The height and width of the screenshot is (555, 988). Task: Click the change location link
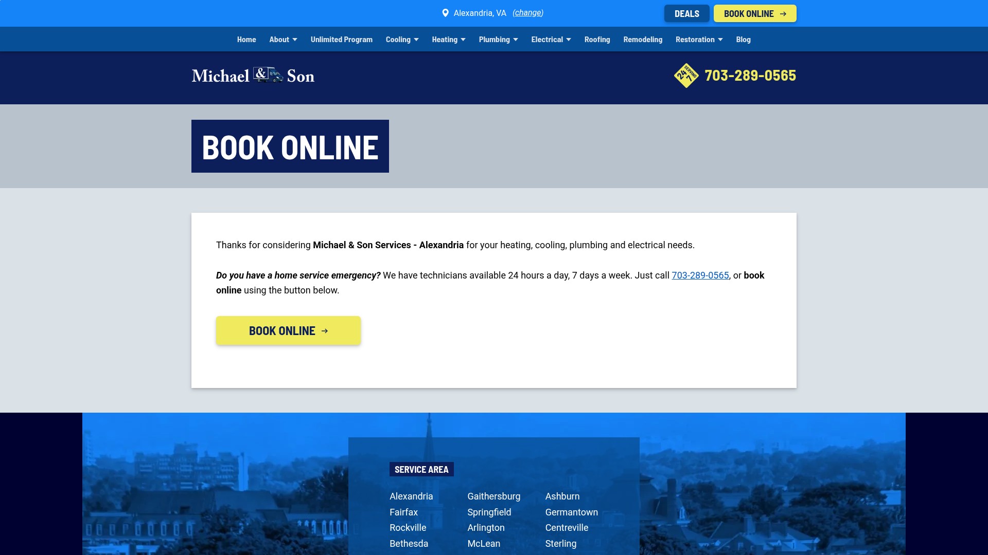coord(528,13)
